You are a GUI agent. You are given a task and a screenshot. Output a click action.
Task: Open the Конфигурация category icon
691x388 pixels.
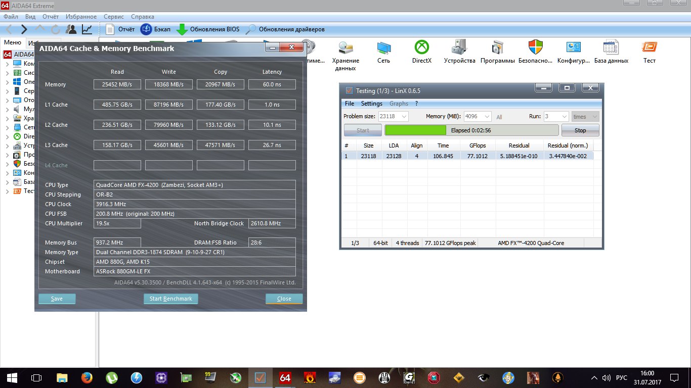(574, 52)
